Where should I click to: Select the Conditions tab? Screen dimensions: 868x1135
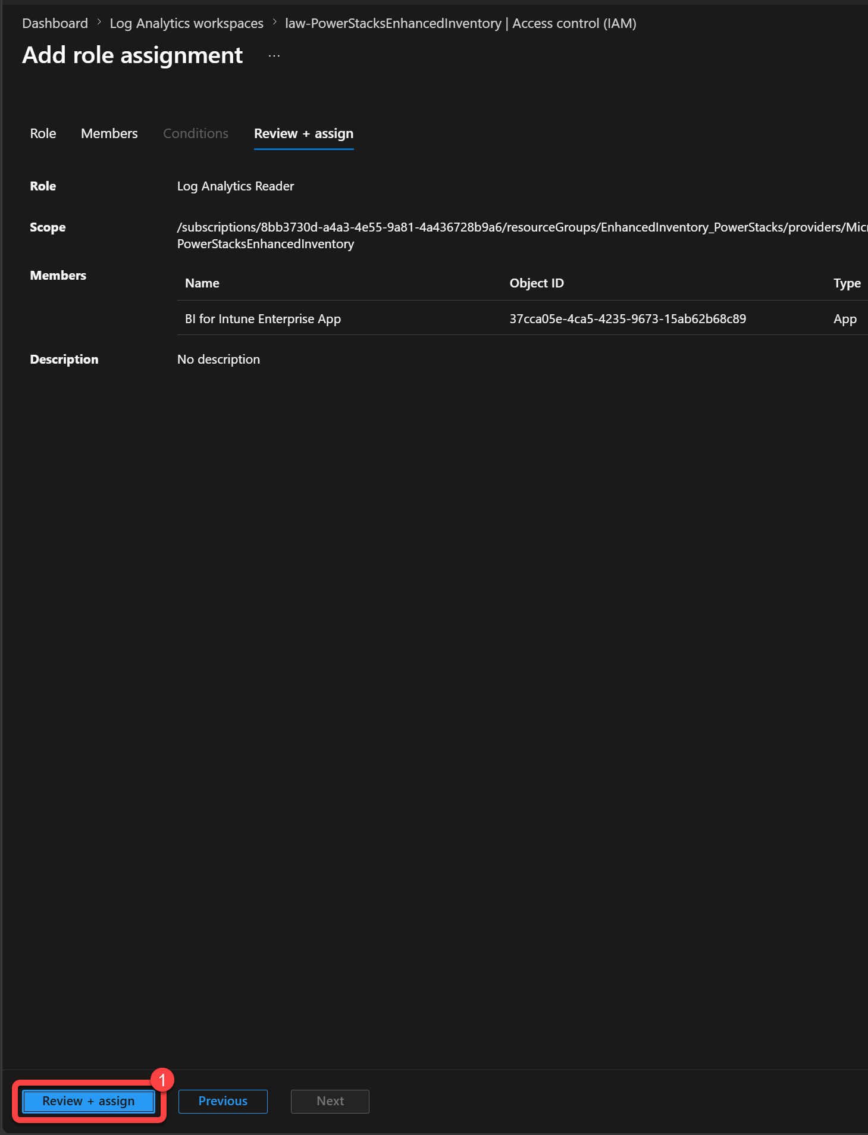(x=196, y=133)
